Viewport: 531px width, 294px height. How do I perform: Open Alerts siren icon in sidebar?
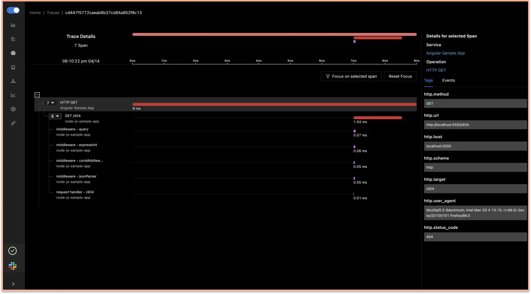pos(13,67)
